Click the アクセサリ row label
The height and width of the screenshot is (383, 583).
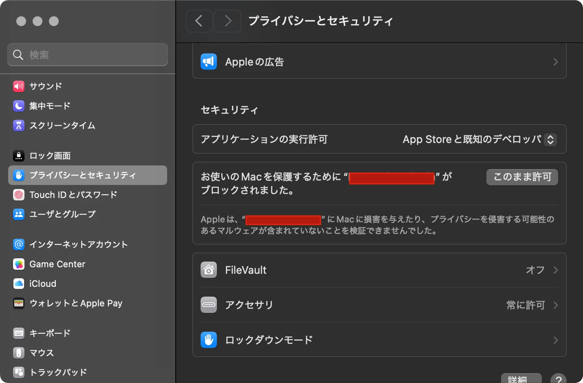coord(249,305)
